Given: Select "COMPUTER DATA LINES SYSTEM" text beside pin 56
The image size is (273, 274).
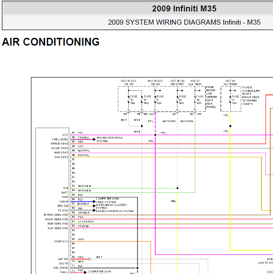Looking at the screenshot, I should [x=107, y=200].
